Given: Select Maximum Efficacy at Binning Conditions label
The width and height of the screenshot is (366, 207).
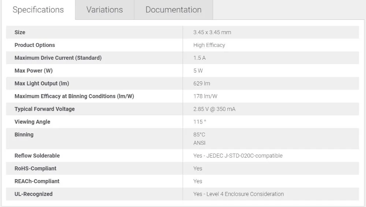Looking at the screenshot, I should tap(74, 96).
